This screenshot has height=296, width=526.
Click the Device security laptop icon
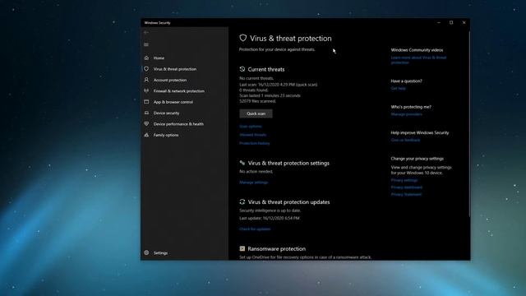(146, 113)
